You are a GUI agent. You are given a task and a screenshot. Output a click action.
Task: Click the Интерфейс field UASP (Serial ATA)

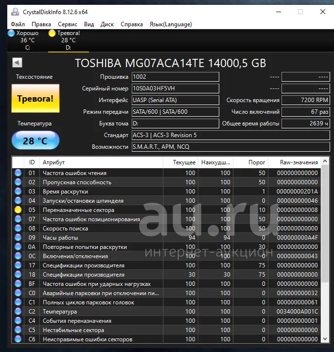[176, 100]
